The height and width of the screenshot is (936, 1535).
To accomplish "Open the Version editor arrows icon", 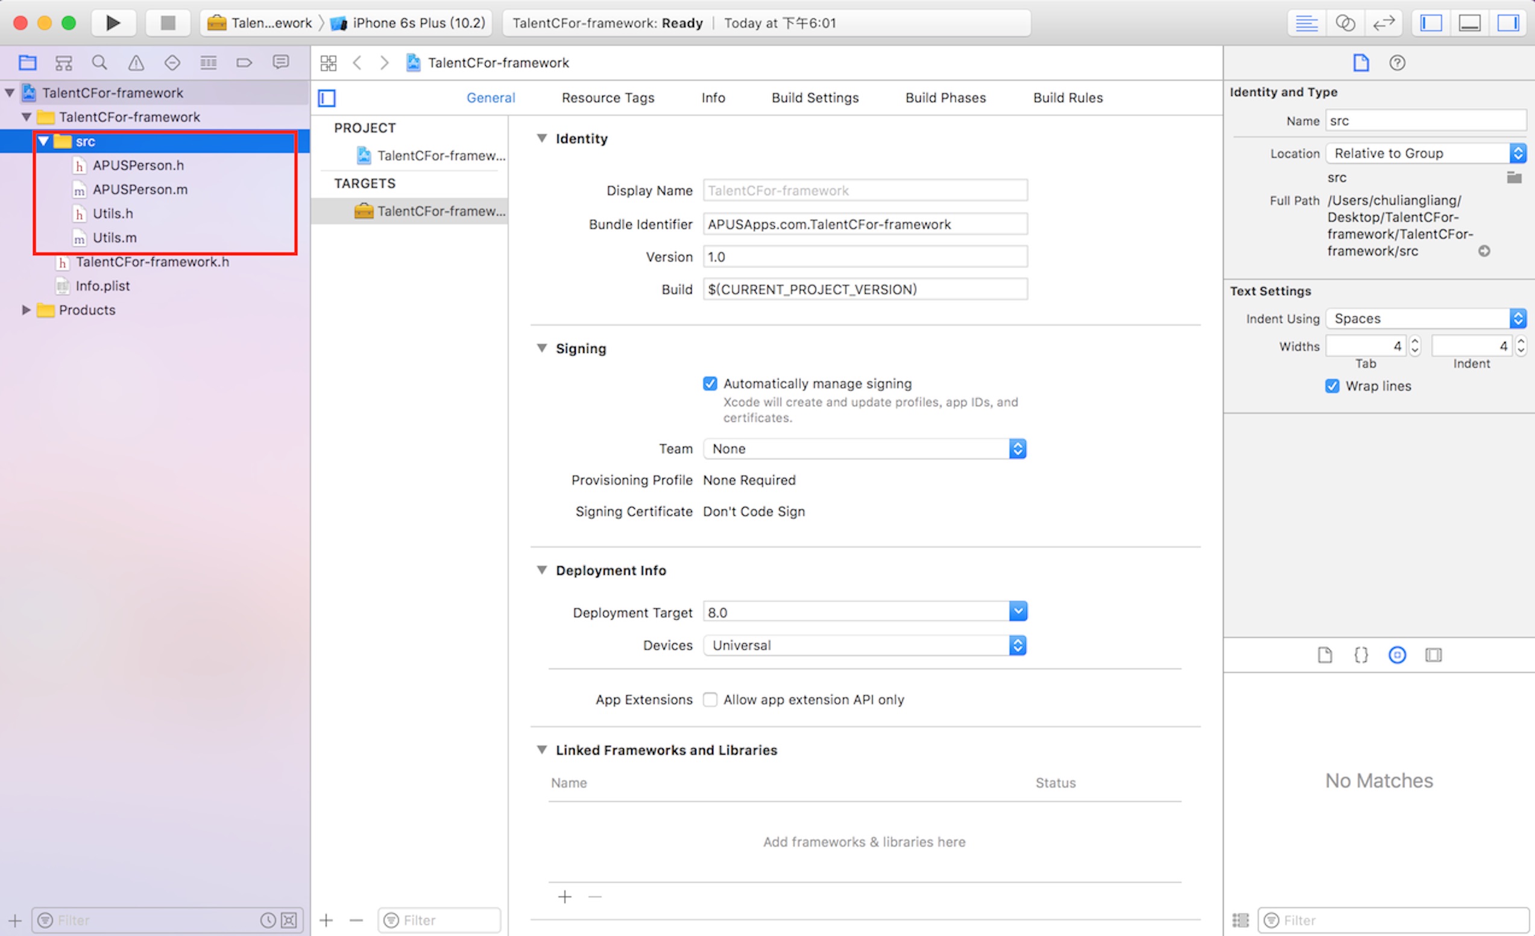I will click(x=1383, y=23).
